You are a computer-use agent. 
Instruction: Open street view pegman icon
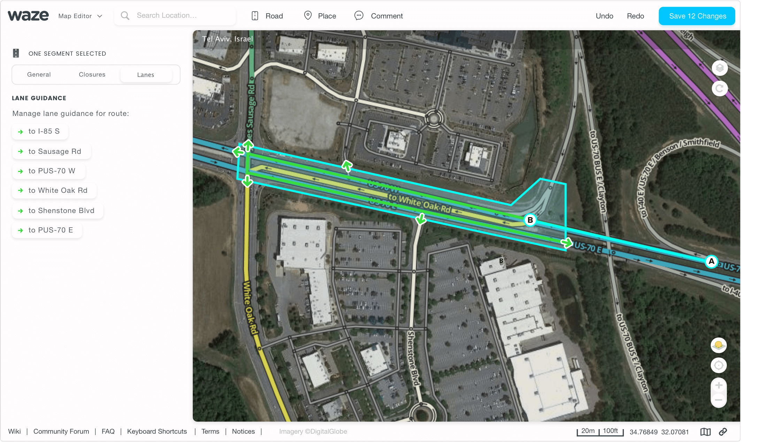(x=718, y=345)
